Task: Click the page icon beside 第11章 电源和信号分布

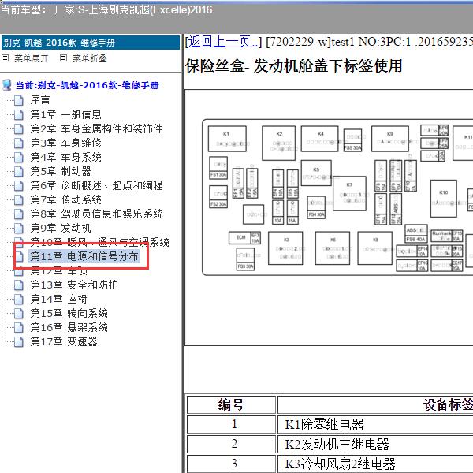Action: tap(19, 257)
